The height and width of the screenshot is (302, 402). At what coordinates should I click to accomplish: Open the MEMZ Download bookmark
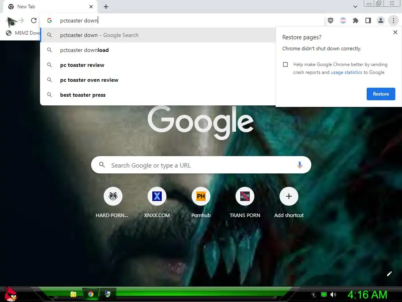click(23, 33)
